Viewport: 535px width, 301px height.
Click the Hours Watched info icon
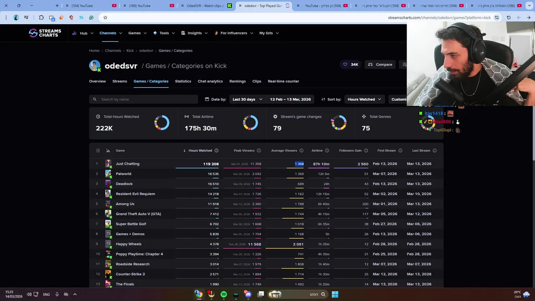pyautogui.click(x=217, y=150)
